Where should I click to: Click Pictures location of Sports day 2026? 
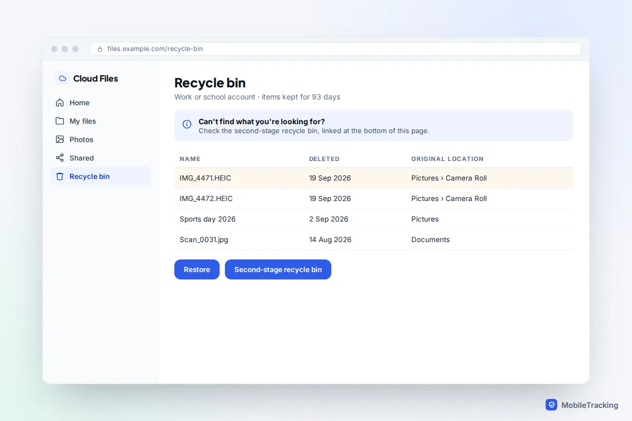click(x=425, y=219)
